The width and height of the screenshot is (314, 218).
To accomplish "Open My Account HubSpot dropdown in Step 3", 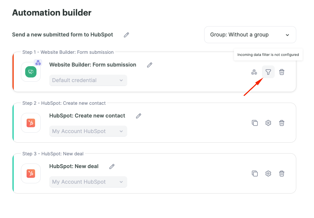I will (88, 182).
